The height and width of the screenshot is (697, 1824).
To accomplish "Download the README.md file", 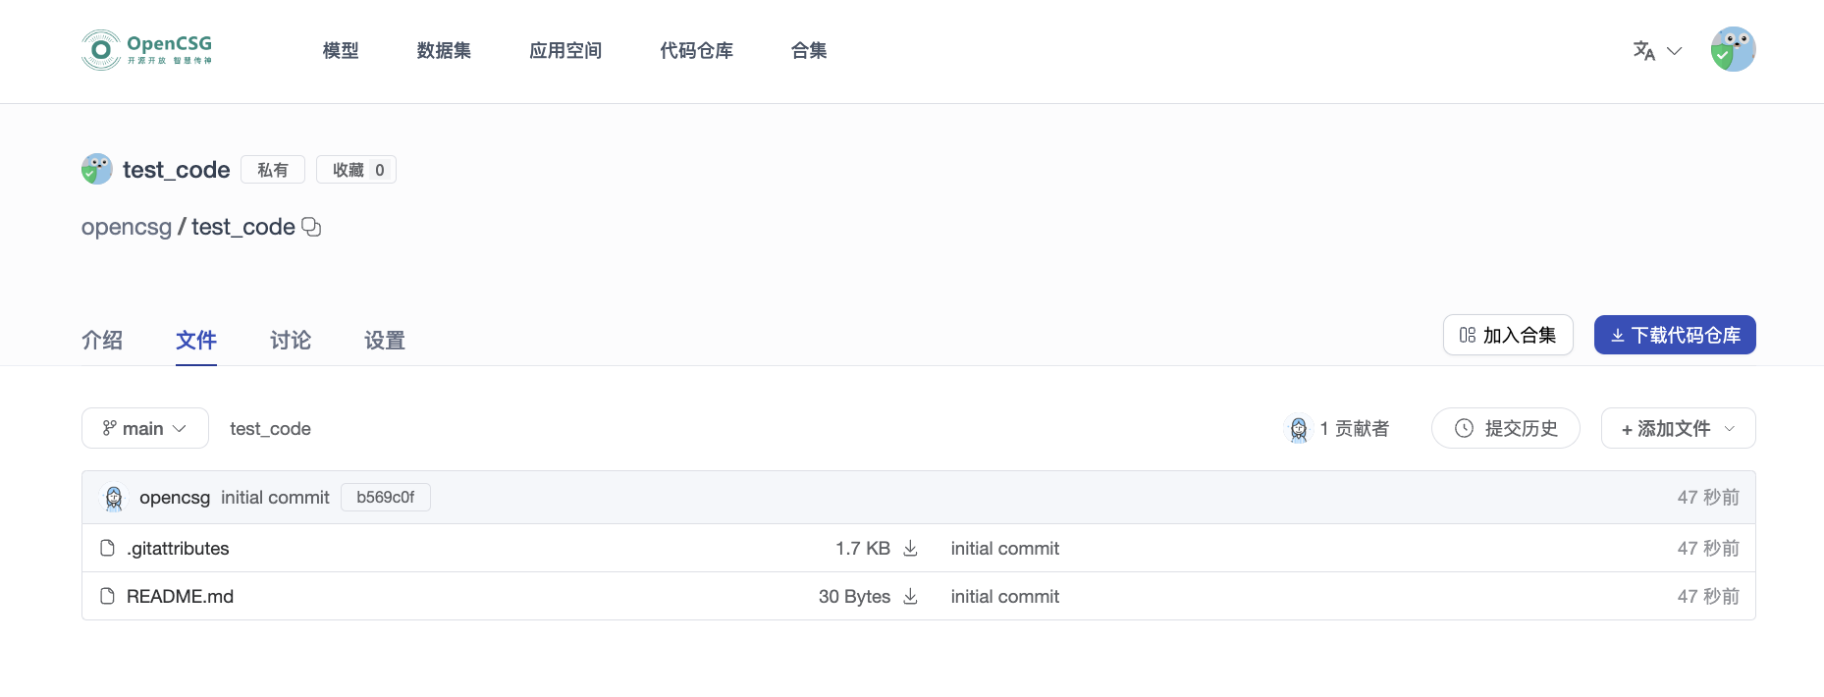I will point(910,596).
